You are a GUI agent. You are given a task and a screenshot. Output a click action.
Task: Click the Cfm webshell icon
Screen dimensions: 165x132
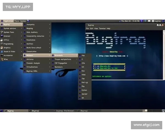pos(80,63)
